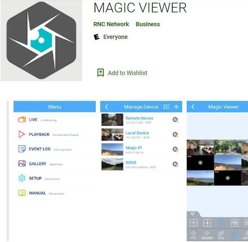
Task: Click the Add to Wishlist bookmark icon
Action: click(100, 73)
